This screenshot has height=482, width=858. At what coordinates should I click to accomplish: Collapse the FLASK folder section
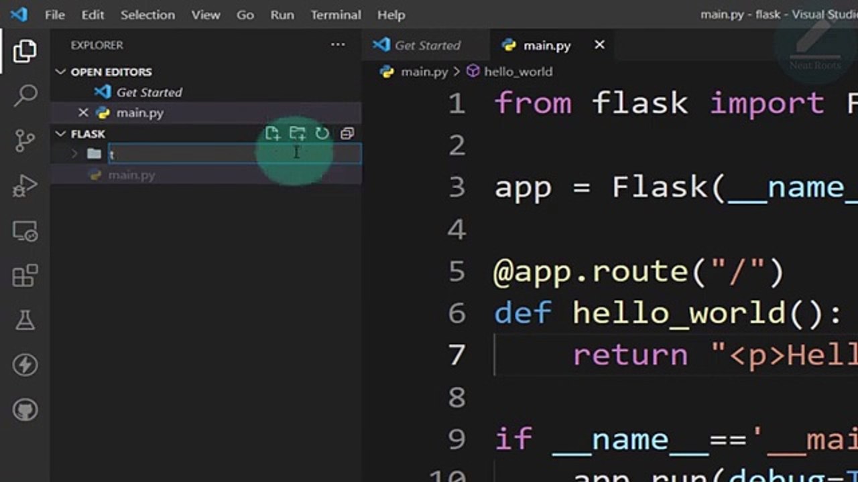point(61,134)
